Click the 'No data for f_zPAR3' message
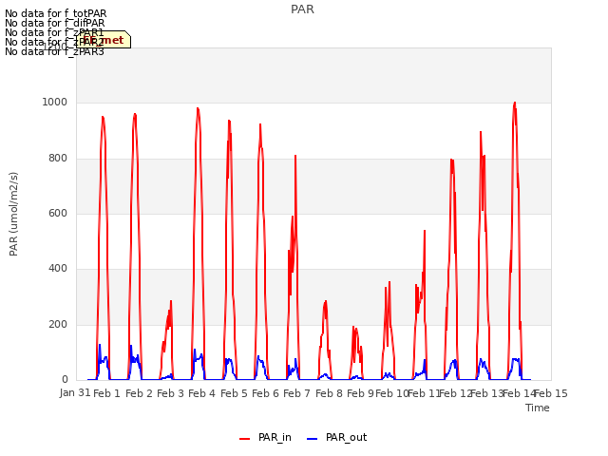Image resolution: width=608 pixels, height=456 pixels. coord(54,51)
